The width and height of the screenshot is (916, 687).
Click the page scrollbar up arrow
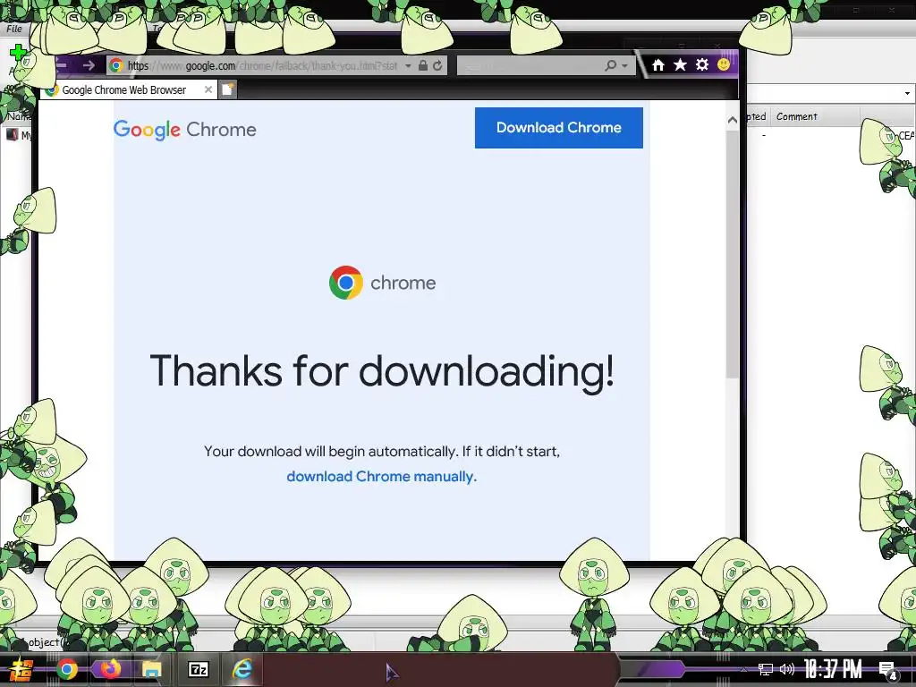tap(732, 120)
